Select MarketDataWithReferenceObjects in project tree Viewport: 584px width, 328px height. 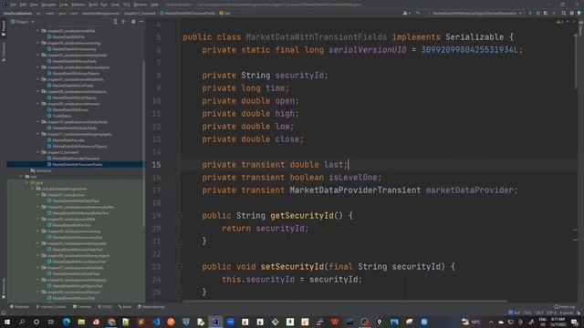77,146
